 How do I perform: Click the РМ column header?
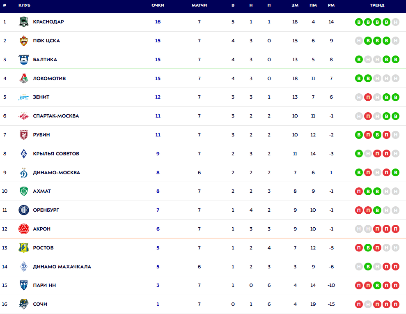point(331,5)
